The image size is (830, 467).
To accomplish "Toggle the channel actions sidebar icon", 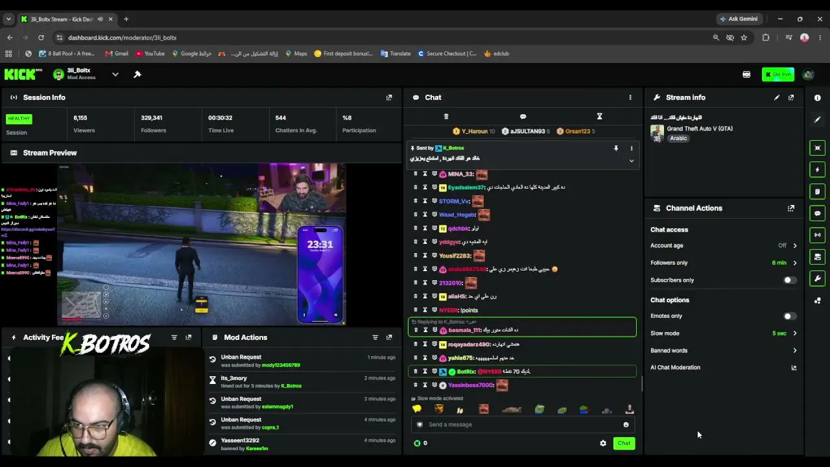I will tap(818, 257).
